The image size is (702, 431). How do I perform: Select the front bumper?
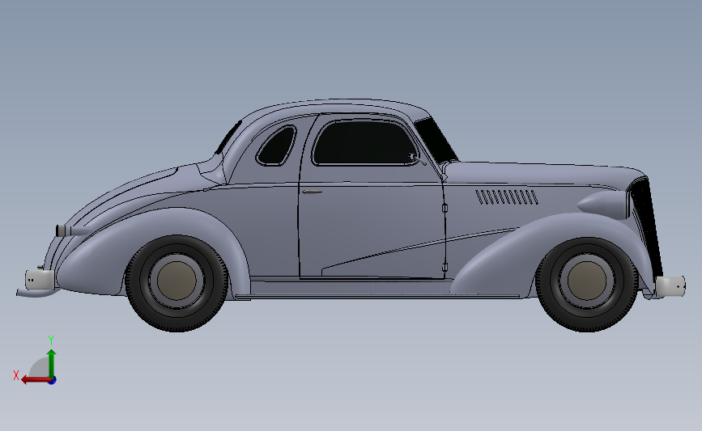pos(670,286)
